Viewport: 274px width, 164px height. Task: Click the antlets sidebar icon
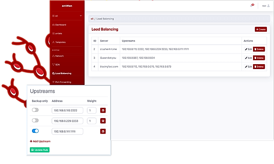pos(53,33)
